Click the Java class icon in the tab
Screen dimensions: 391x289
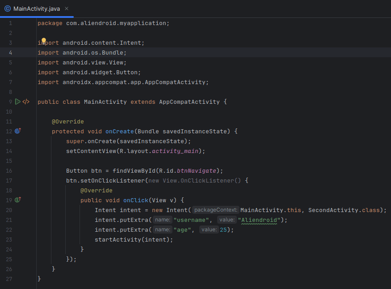click(x=8, y=9)
